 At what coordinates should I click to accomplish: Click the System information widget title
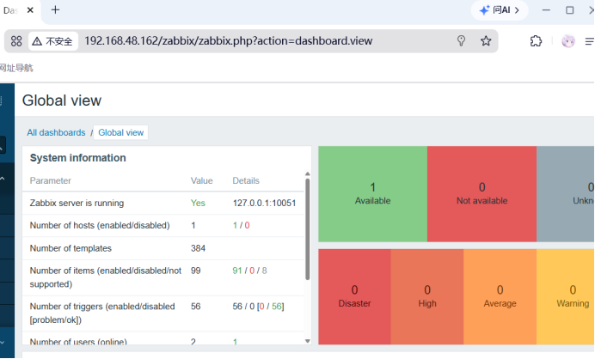77,158
